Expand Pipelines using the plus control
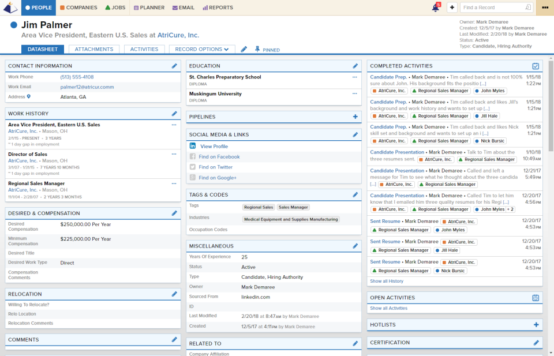Screen dimensions: 554x356 pyautogui.click(x=356, y=117)
